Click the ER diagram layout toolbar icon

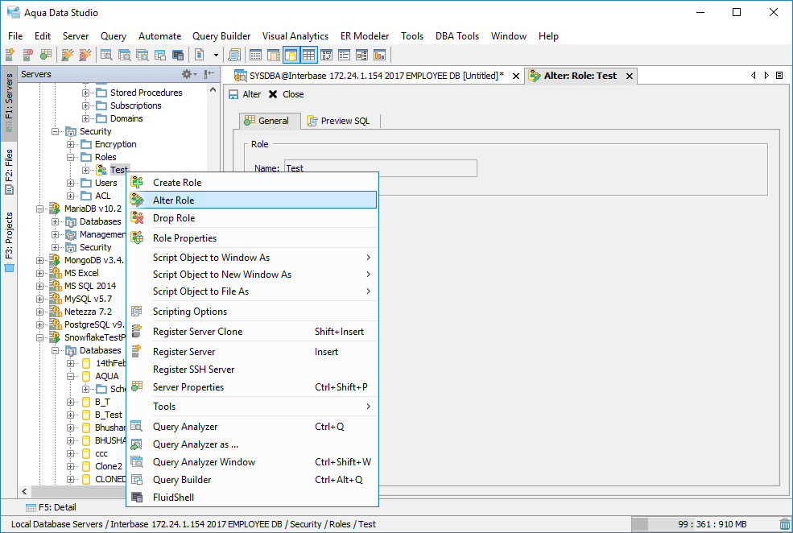click(x=361, y=55)
